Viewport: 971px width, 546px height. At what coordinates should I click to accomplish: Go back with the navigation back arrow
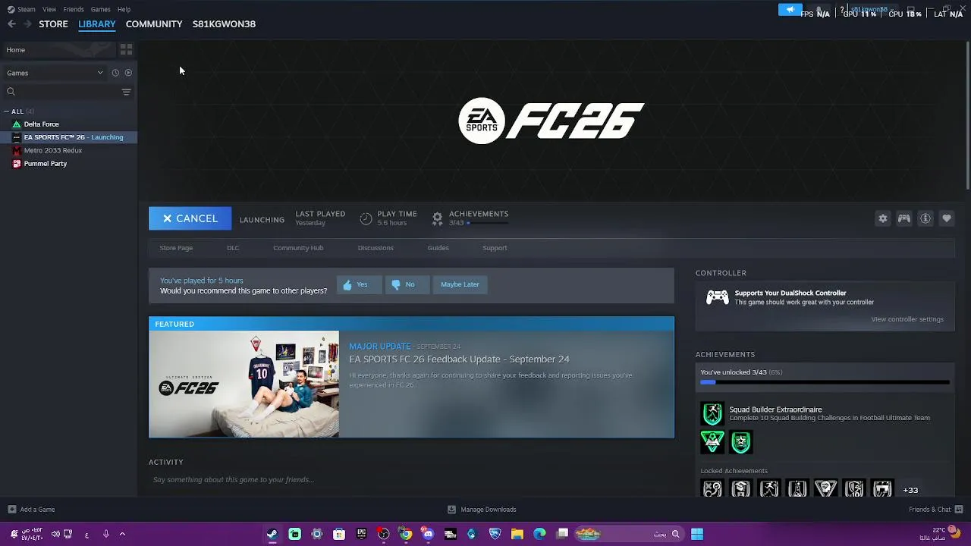11,24
